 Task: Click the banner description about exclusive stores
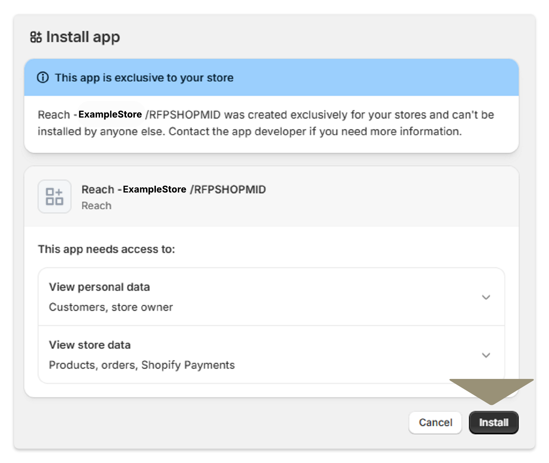(266, 123)
